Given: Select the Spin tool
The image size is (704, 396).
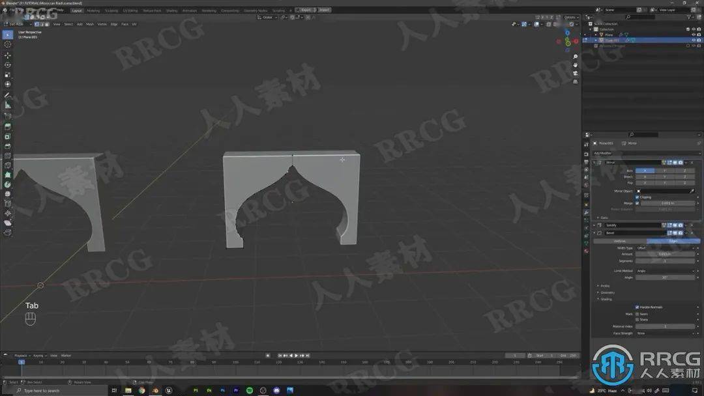Looking at the screenshot, I should point(8,184).
